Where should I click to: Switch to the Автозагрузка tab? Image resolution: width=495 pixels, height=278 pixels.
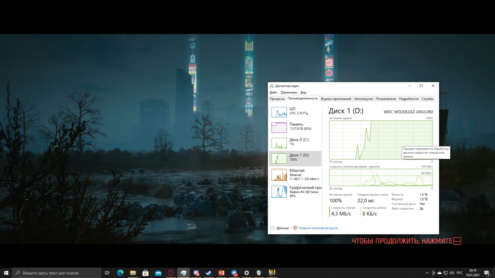364,99
